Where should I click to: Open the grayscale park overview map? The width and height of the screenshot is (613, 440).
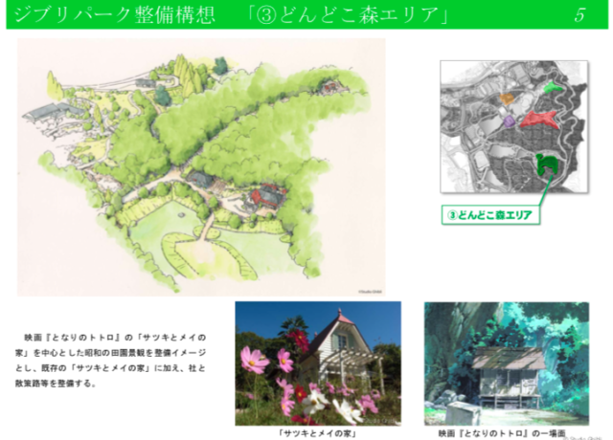tap(514, 126)
